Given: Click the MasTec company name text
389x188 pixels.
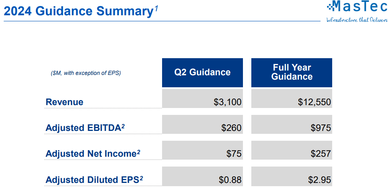Looking at the screenshot, I should (359, 7).
